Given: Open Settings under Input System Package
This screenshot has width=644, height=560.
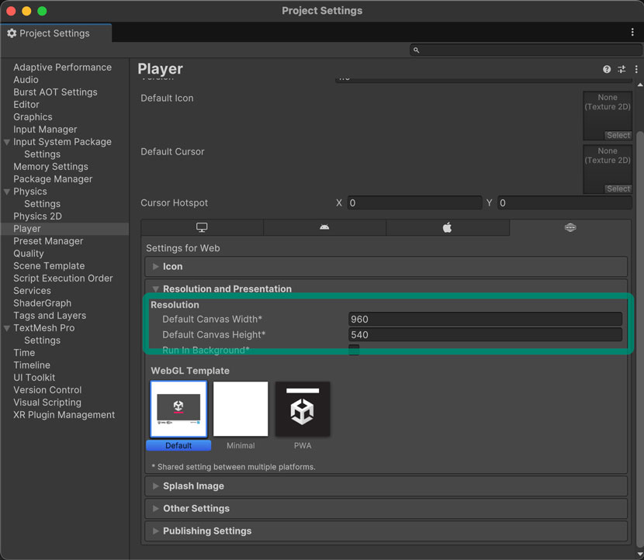Looking at the screenshot, I should tap(43, 154).
